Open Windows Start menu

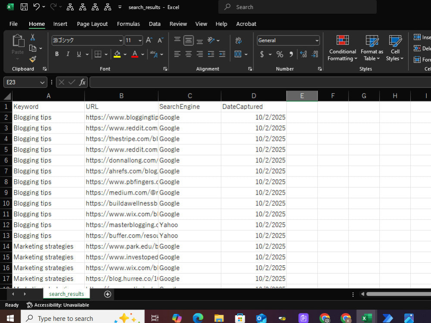[10, 318]
